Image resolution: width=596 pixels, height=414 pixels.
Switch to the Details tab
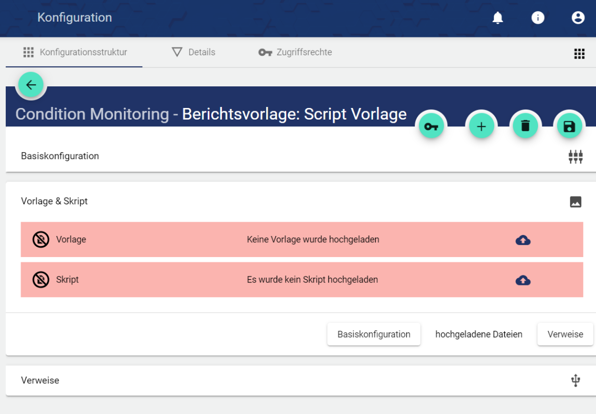(194, 52)
